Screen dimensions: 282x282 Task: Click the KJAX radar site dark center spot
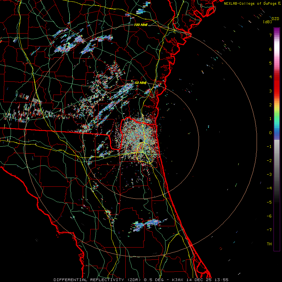(141, 140)
